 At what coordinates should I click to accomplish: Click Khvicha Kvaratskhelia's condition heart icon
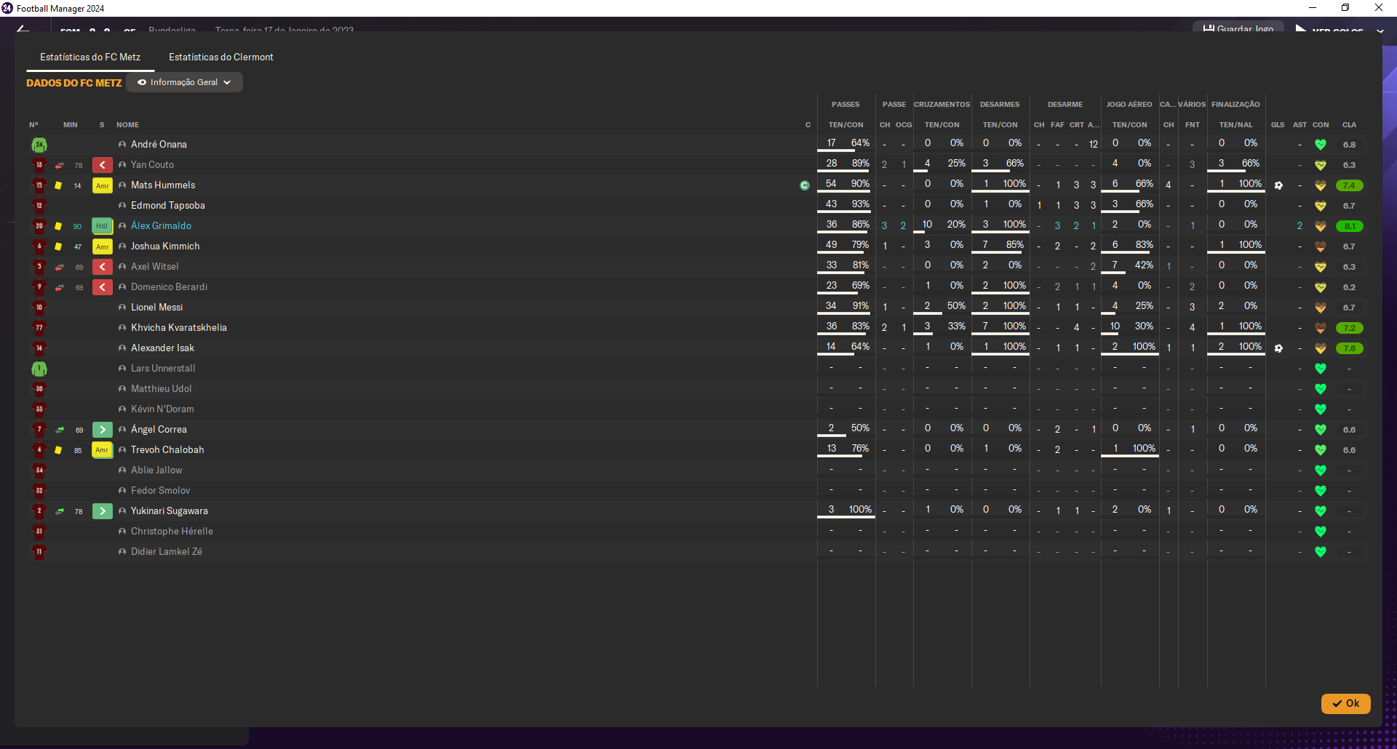tap(1321, 328)
